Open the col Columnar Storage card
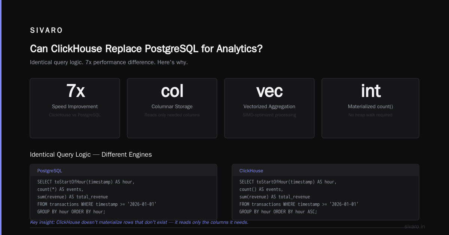This screenshot has height=235, width=449. point(172,108)
